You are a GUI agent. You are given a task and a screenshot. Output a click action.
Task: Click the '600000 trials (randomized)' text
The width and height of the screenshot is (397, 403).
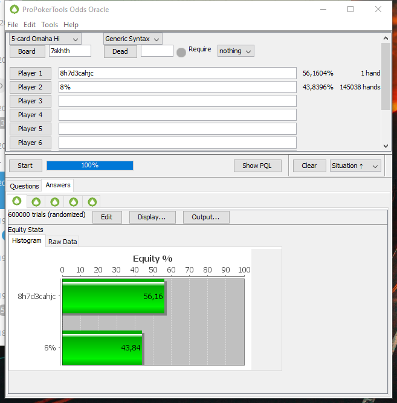click(47, 214)
